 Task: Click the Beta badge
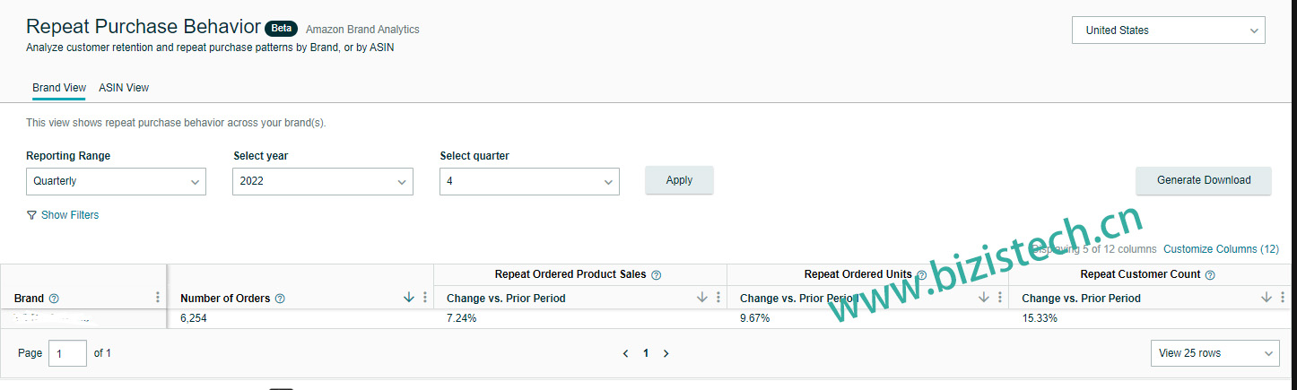(x=282, y=28)
